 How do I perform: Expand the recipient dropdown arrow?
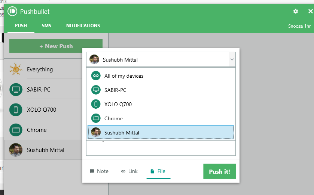232,59
